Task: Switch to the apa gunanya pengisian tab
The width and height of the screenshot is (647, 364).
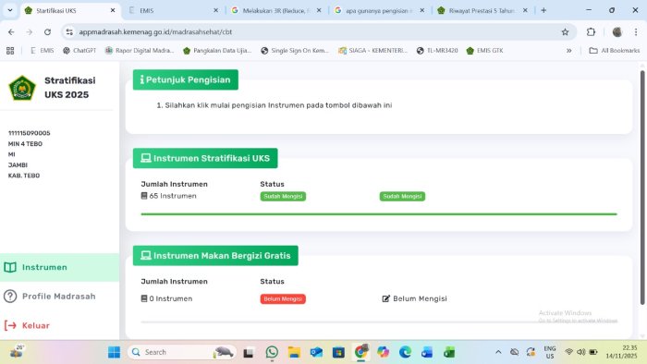Action: click(379, 11)
